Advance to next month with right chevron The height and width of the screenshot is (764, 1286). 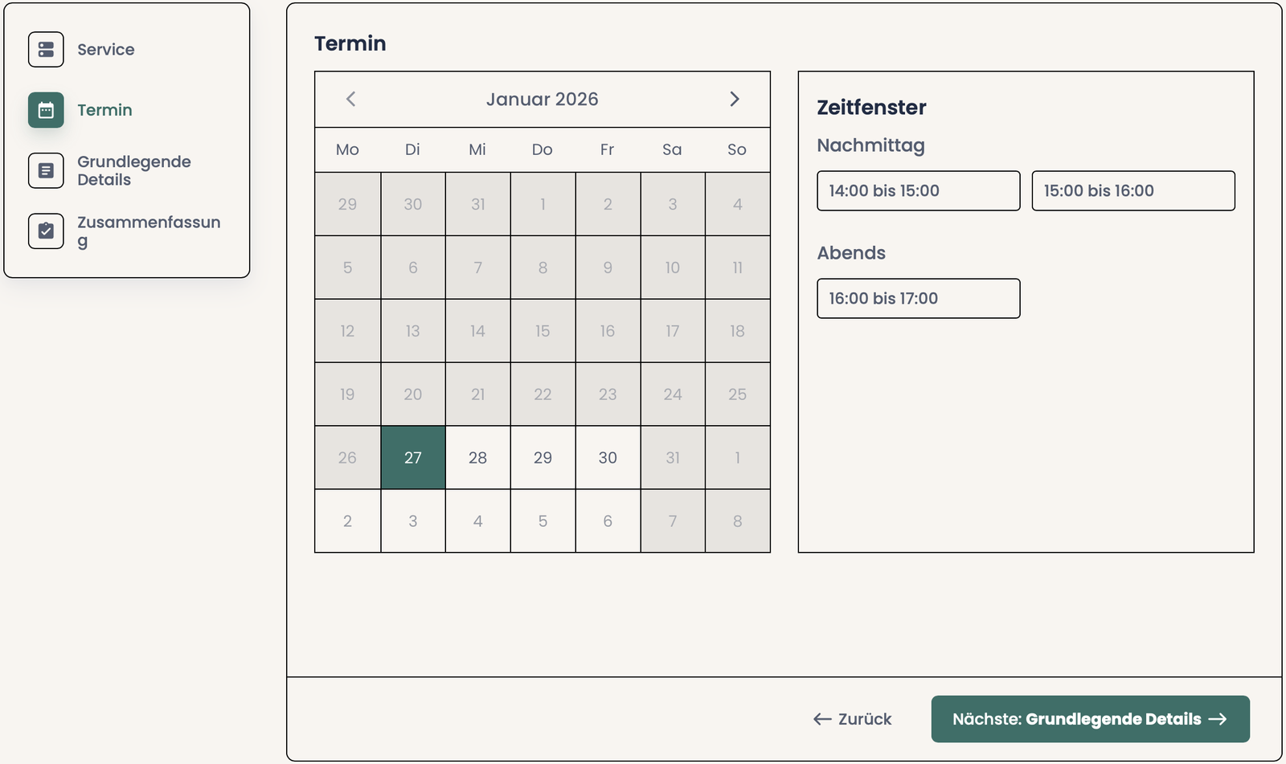click(734, 99)
